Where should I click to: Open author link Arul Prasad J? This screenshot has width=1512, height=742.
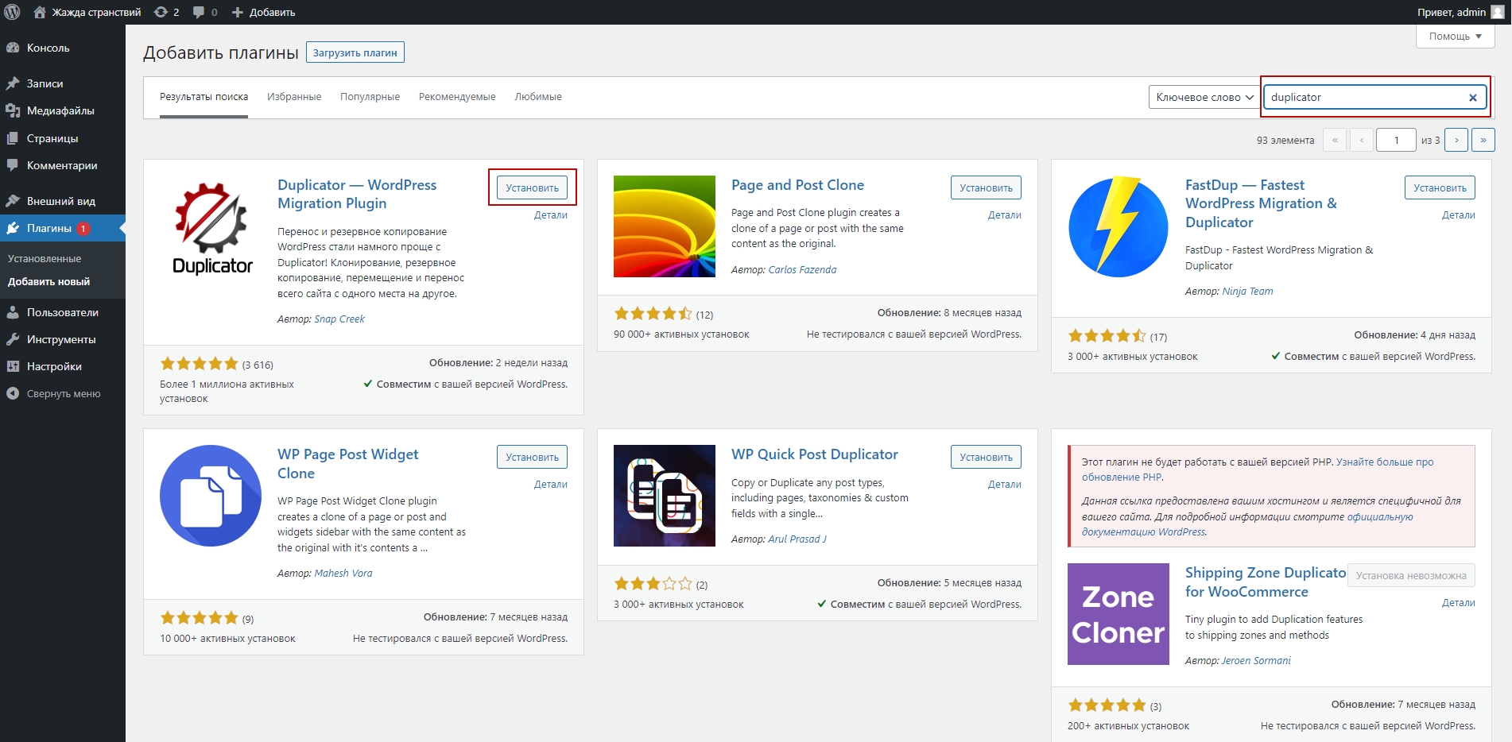(797, 539)
